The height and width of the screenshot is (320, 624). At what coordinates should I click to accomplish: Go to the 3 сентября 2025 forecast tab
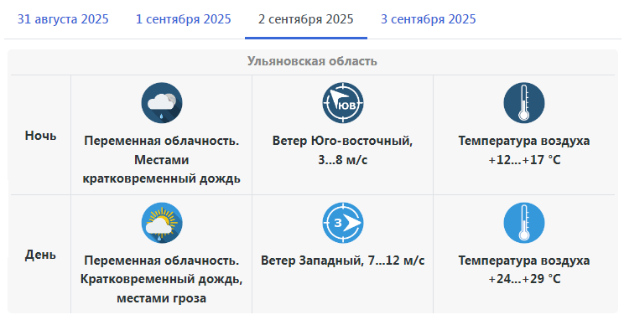[429, 19]
